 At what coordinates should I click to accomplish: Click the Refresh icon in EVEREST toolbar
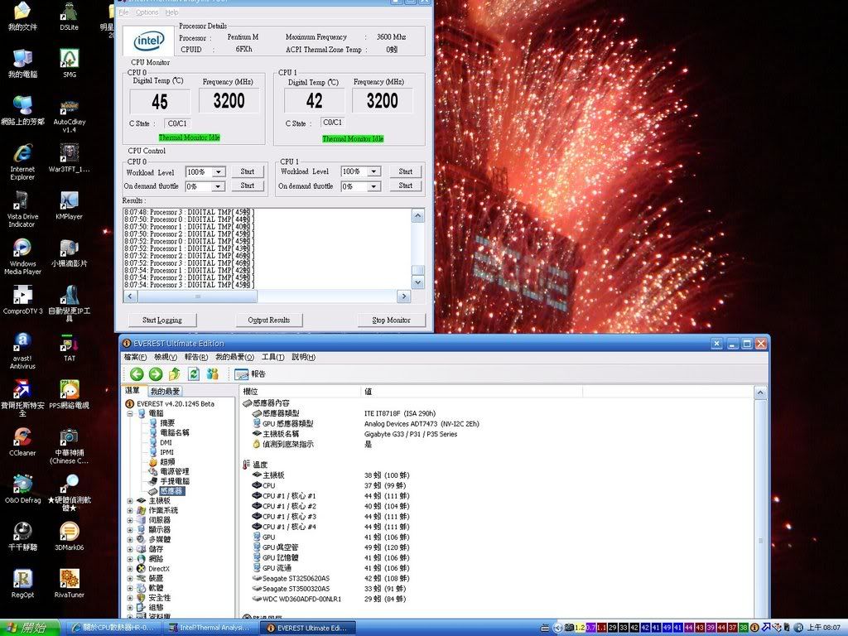coord(193,374)
